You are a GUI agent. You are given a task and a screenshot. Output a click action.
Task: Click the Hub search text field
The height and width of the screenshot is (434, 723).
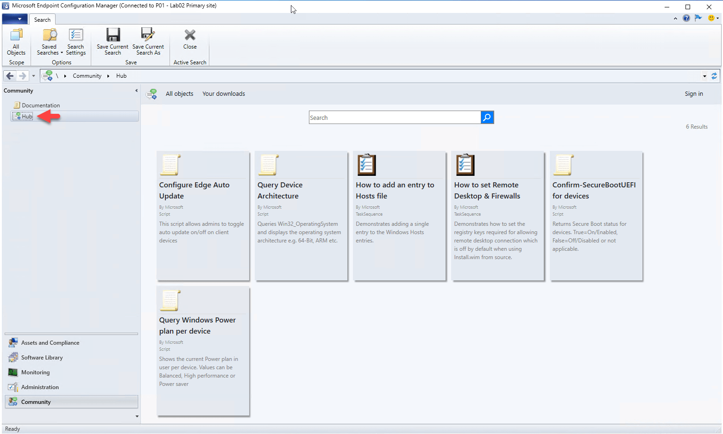395,118
